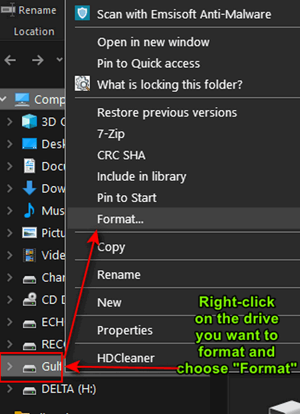Viewport: 300px width, 414px height.
Task: Select the CD Drive disc icon
Action: coord(29,299)
